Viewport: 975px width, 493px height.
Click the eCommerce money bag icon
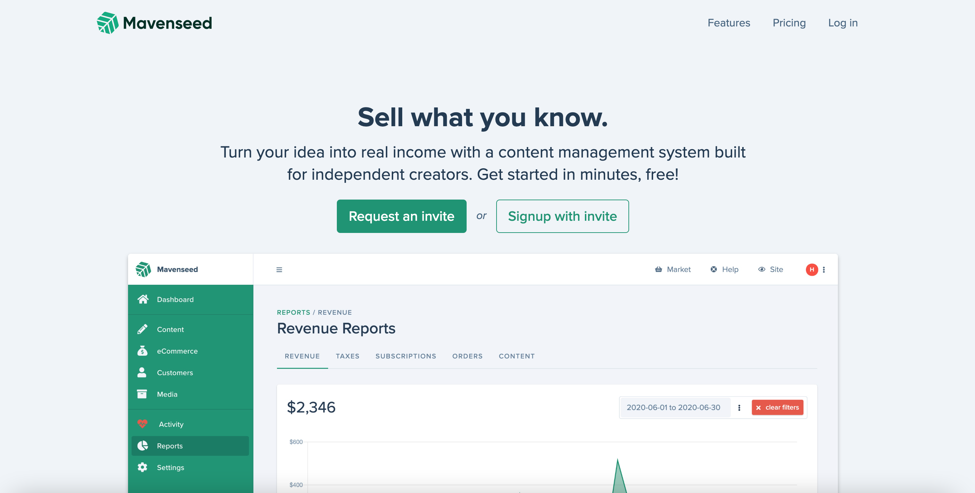(x=142, y=351)
